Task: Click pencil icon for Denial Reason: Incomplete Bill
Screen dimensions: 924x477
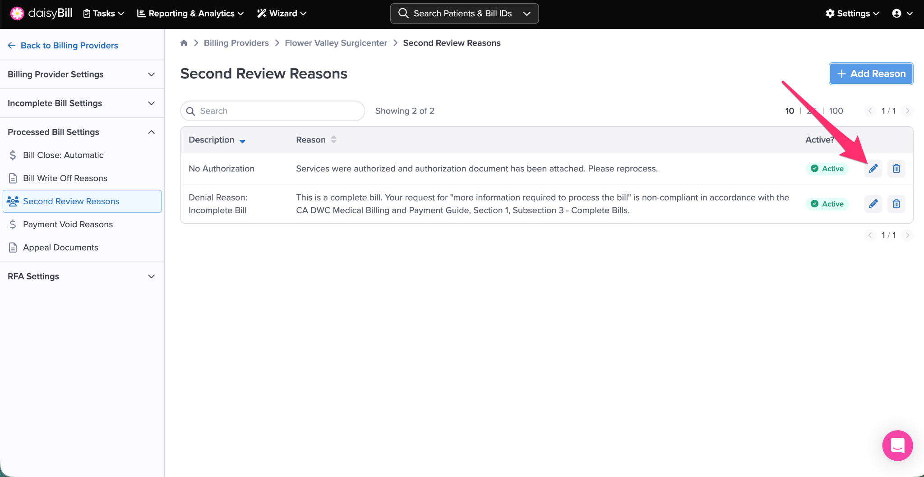Action: (873, 204)
